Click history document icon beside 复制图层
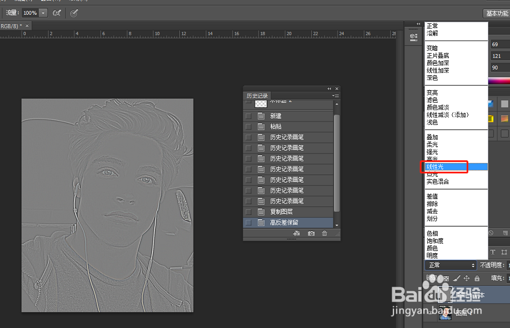Image resolution: width=510 pixels, height=328 pixels. click(261, 212)
